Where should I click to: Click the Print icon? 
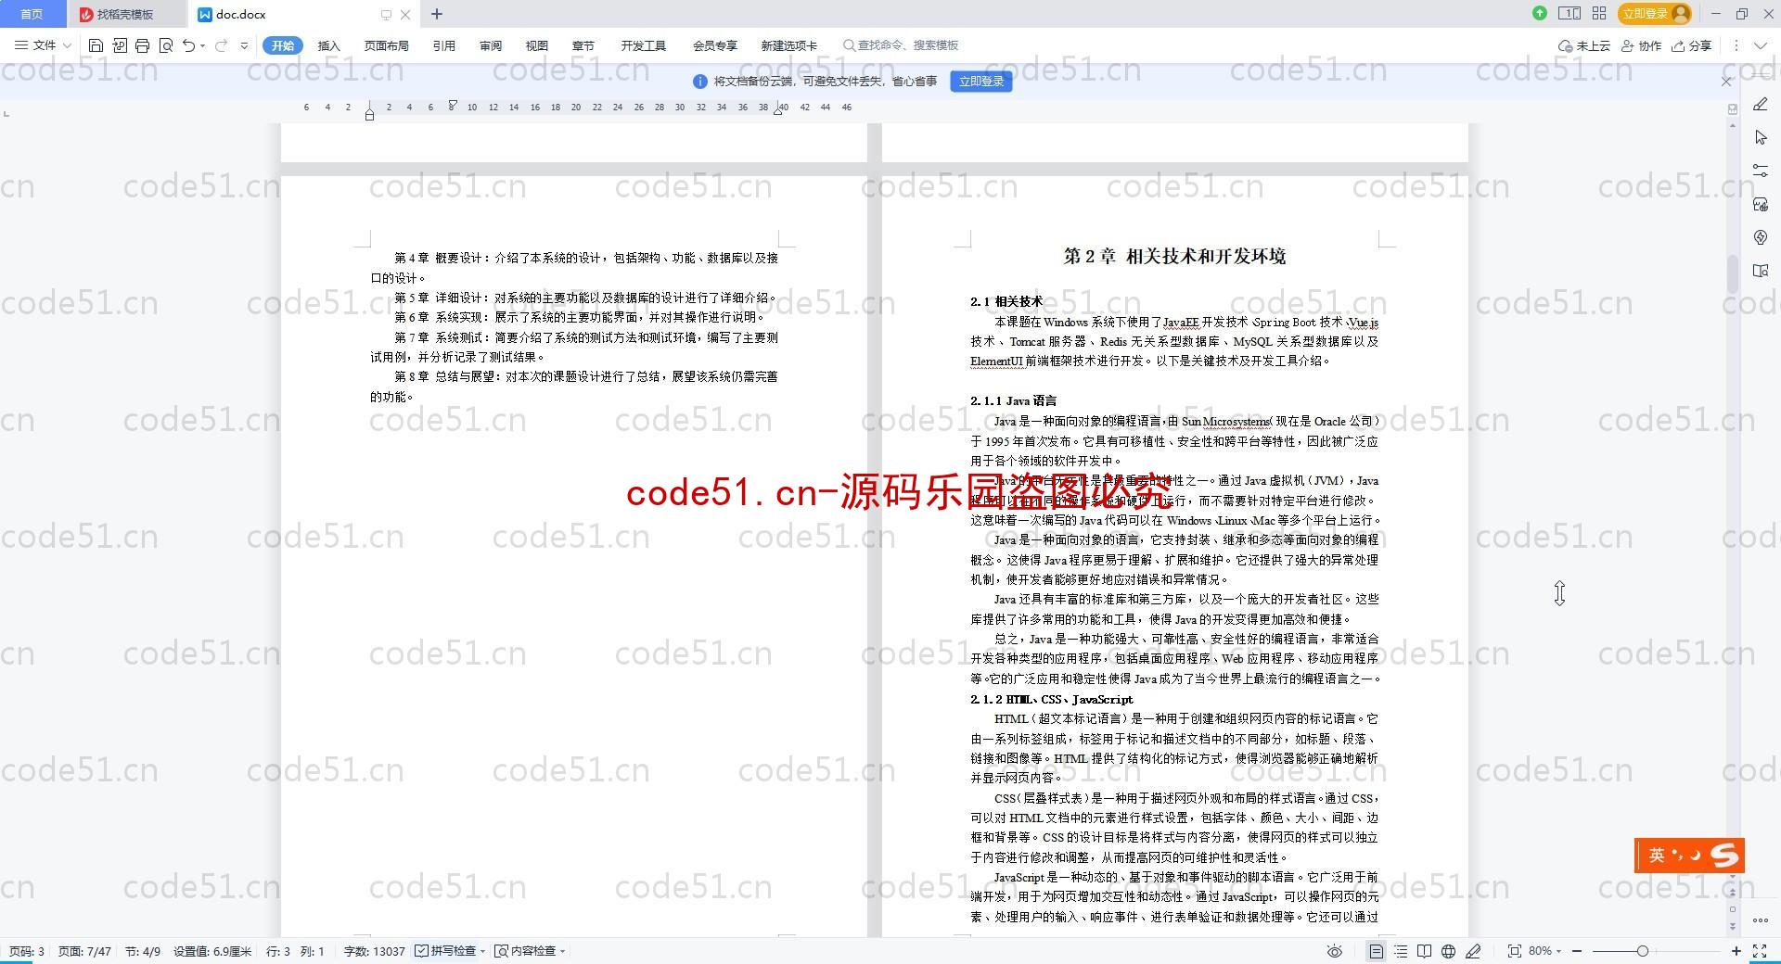142,45
